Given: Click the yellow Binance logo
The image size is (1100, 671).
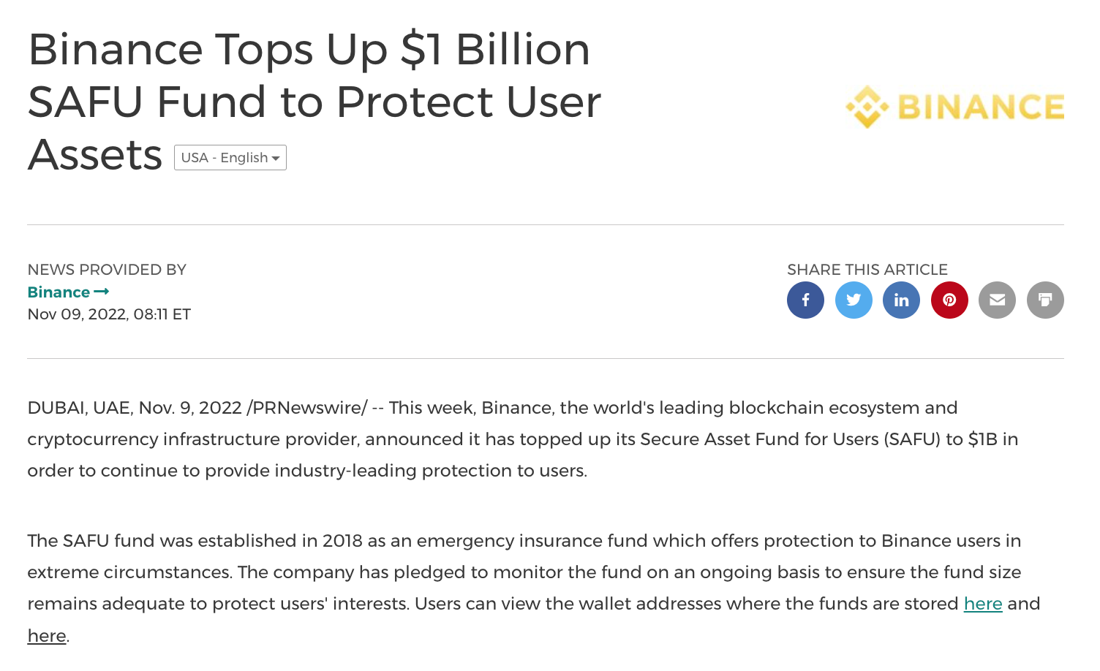Looking at the screenshot, I should pyautogui.click(x=954, y=107).
